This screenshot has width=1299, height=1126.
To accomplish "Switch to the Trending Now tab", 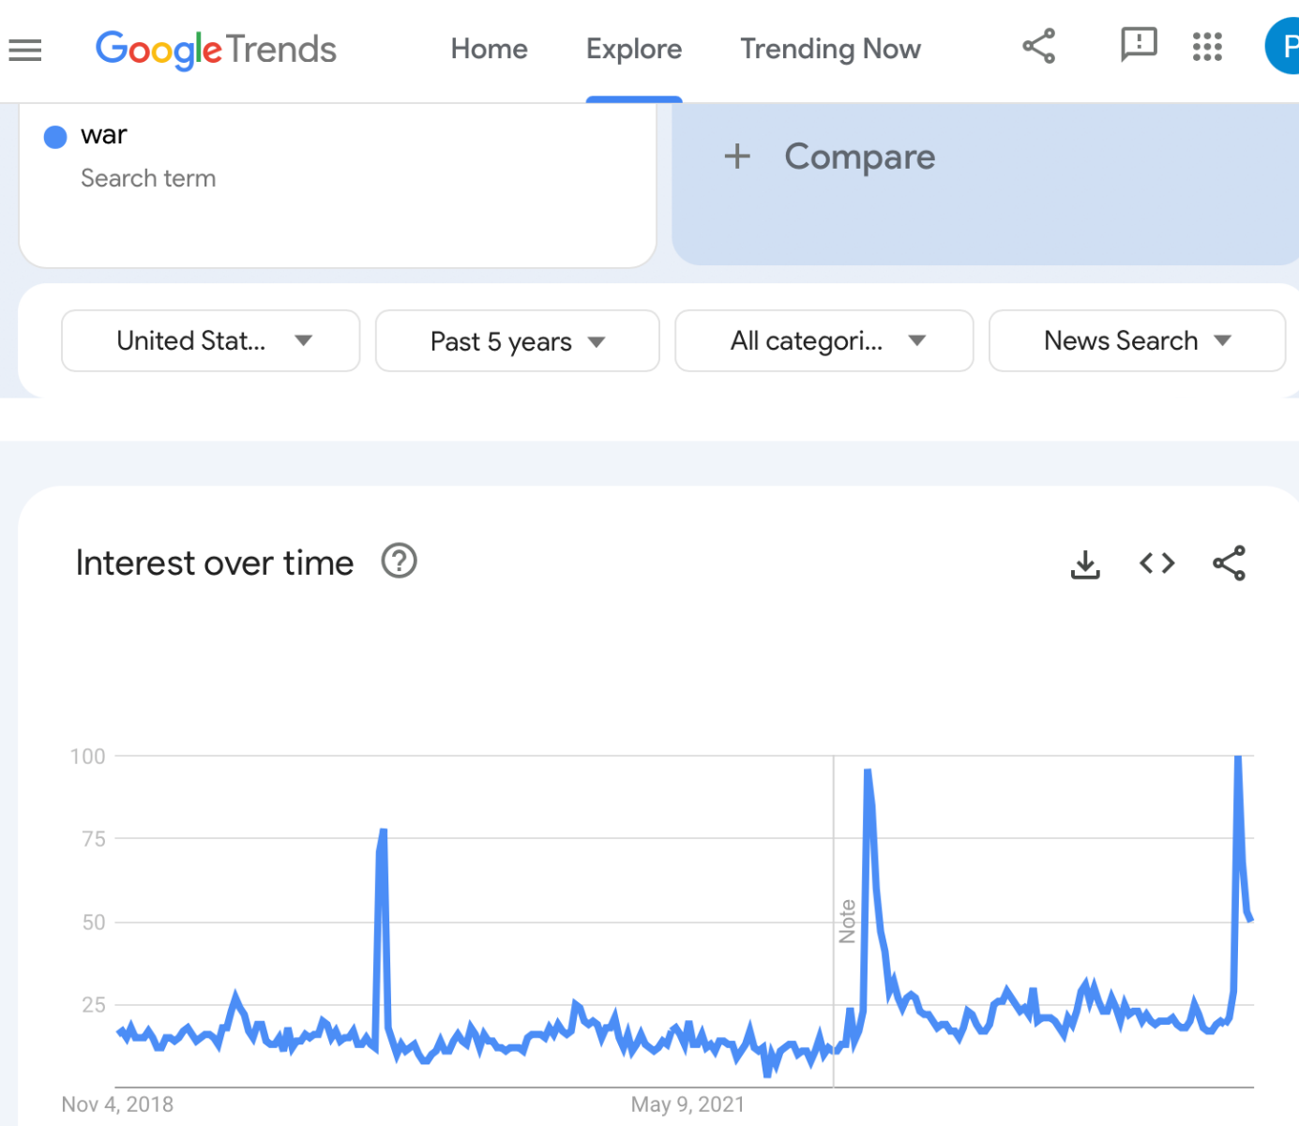I will tap(830, 49).
